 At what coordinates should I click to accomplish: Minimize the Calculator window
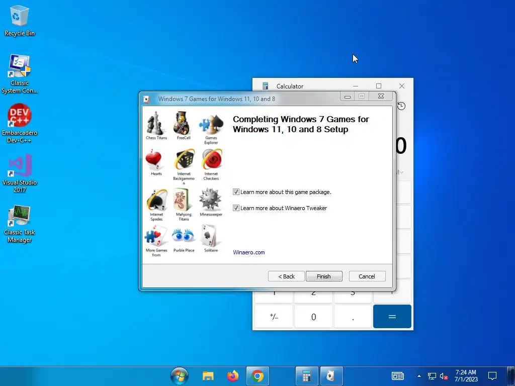coord(356,86)
